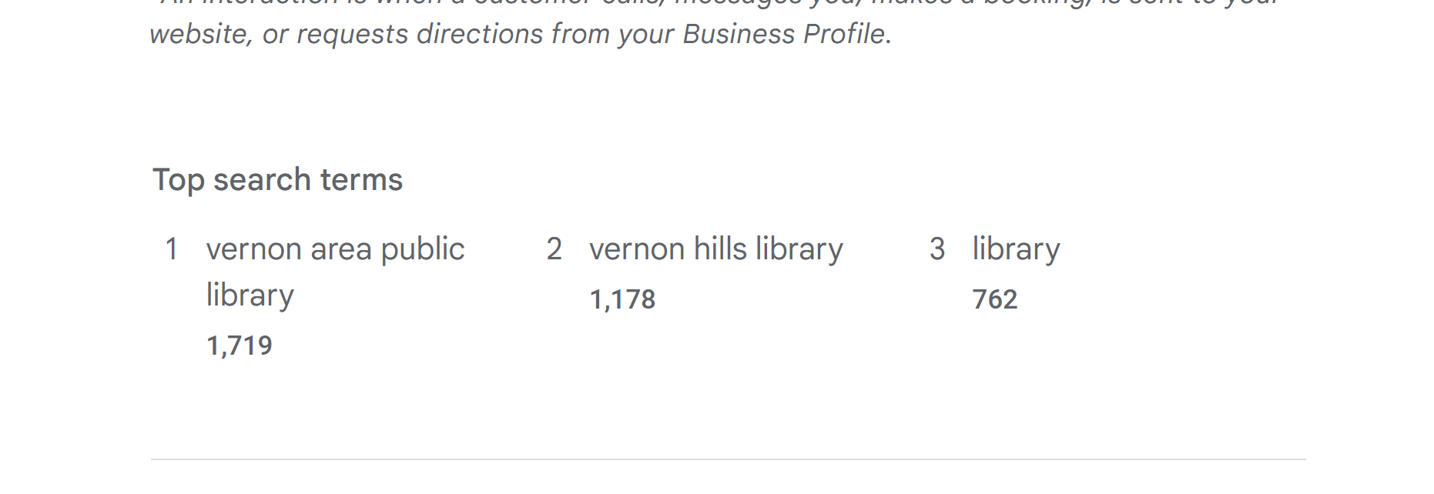1434x494 pixels.
Task: Click the 1,178 search count
Action: [x=622, y=299]
